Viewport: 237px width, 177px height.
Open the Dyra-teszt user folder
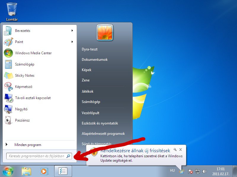pos(90,49)
